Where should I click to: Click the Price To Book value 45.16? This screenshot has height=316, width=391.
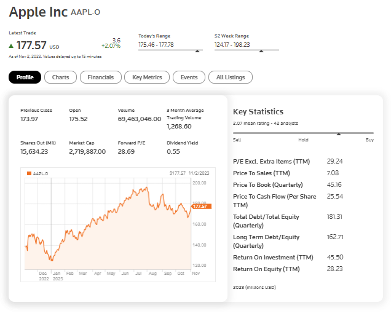pyautogui.click(x=334, y=185)
